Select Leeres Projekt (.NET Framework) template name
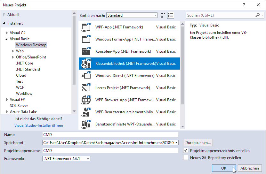This screenshot has width=266, height=174. click(123, 88)
